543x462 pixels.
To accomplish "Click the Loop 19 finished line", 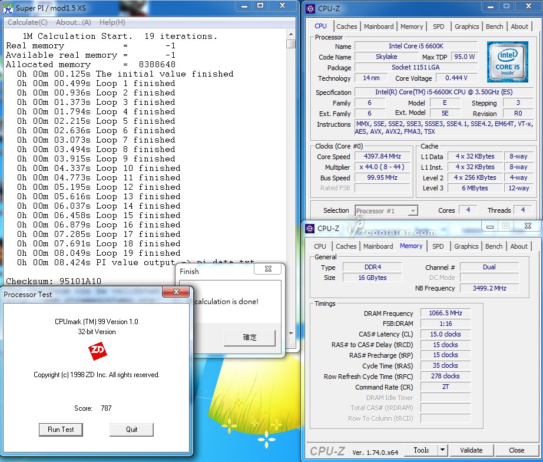I will point(99,253).
